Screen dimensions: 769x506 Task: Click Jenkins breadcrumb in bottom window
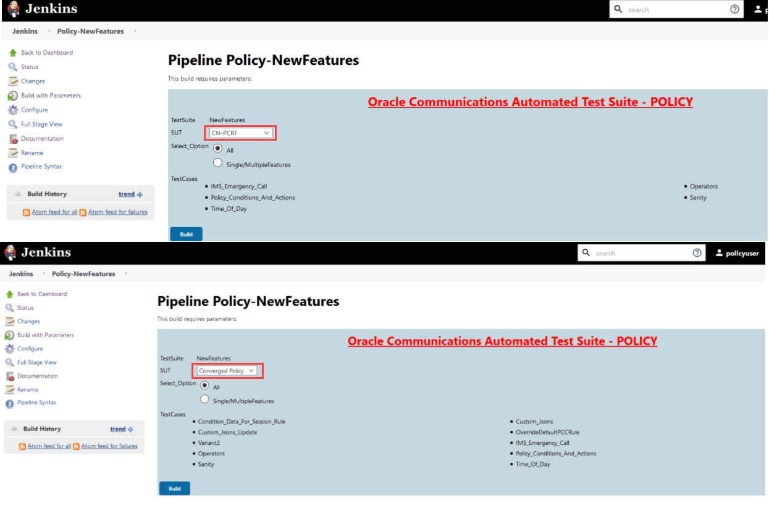tap(21, 274)
